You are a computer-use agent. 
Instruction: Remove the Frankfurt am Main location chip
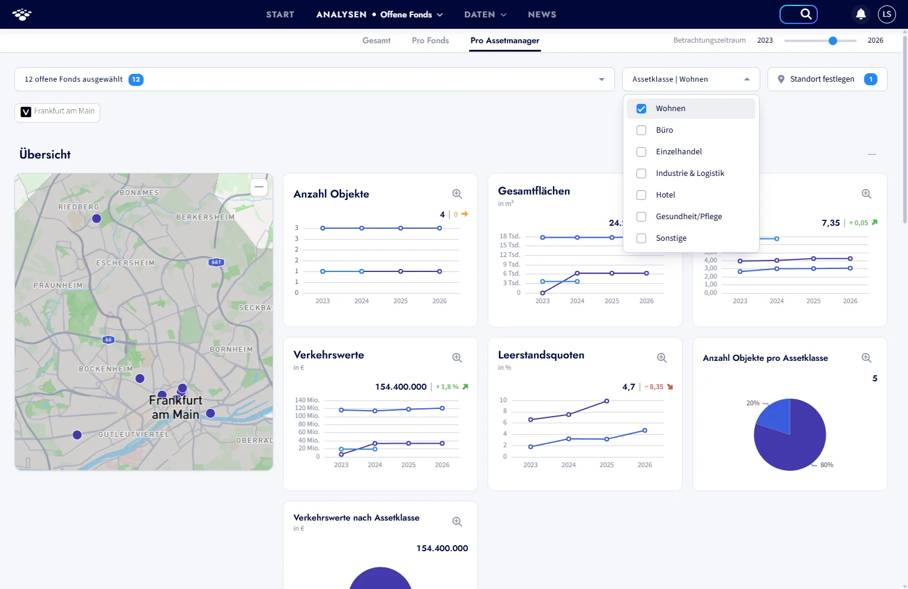(26, 112)
